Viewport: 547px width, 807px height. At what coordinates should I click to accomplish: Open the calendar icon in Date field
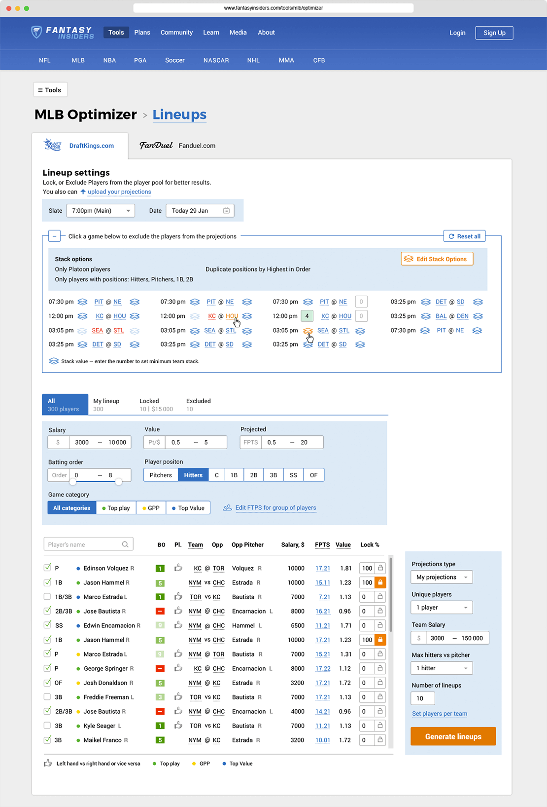[x=226, y=211]
